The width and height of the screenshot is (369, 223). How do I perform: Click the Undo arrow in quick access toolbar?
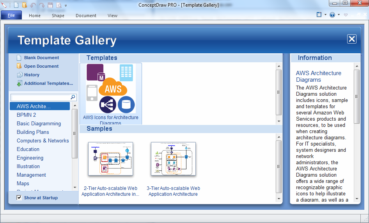[33, 5]
